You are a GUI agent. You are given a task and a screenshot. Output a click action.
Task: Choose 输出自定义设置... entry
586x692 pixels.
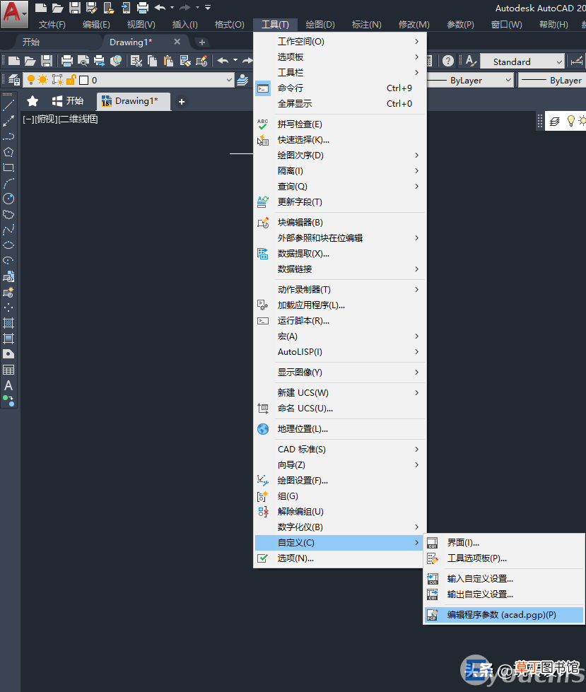(504, 594)
